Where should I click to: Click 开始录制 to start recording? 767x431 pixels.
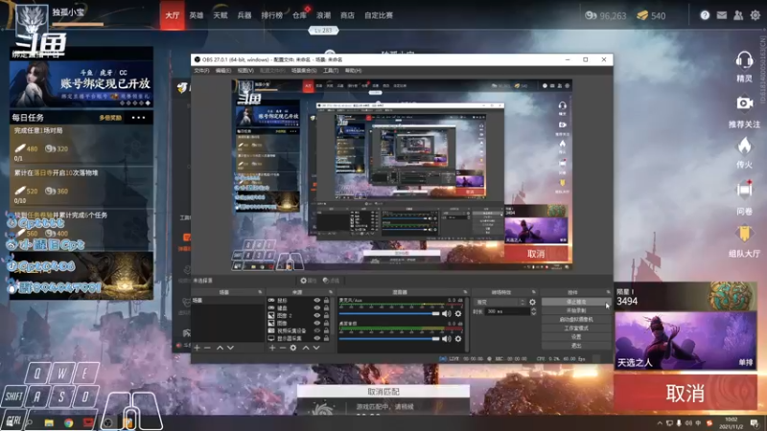[x=576, y=310]
